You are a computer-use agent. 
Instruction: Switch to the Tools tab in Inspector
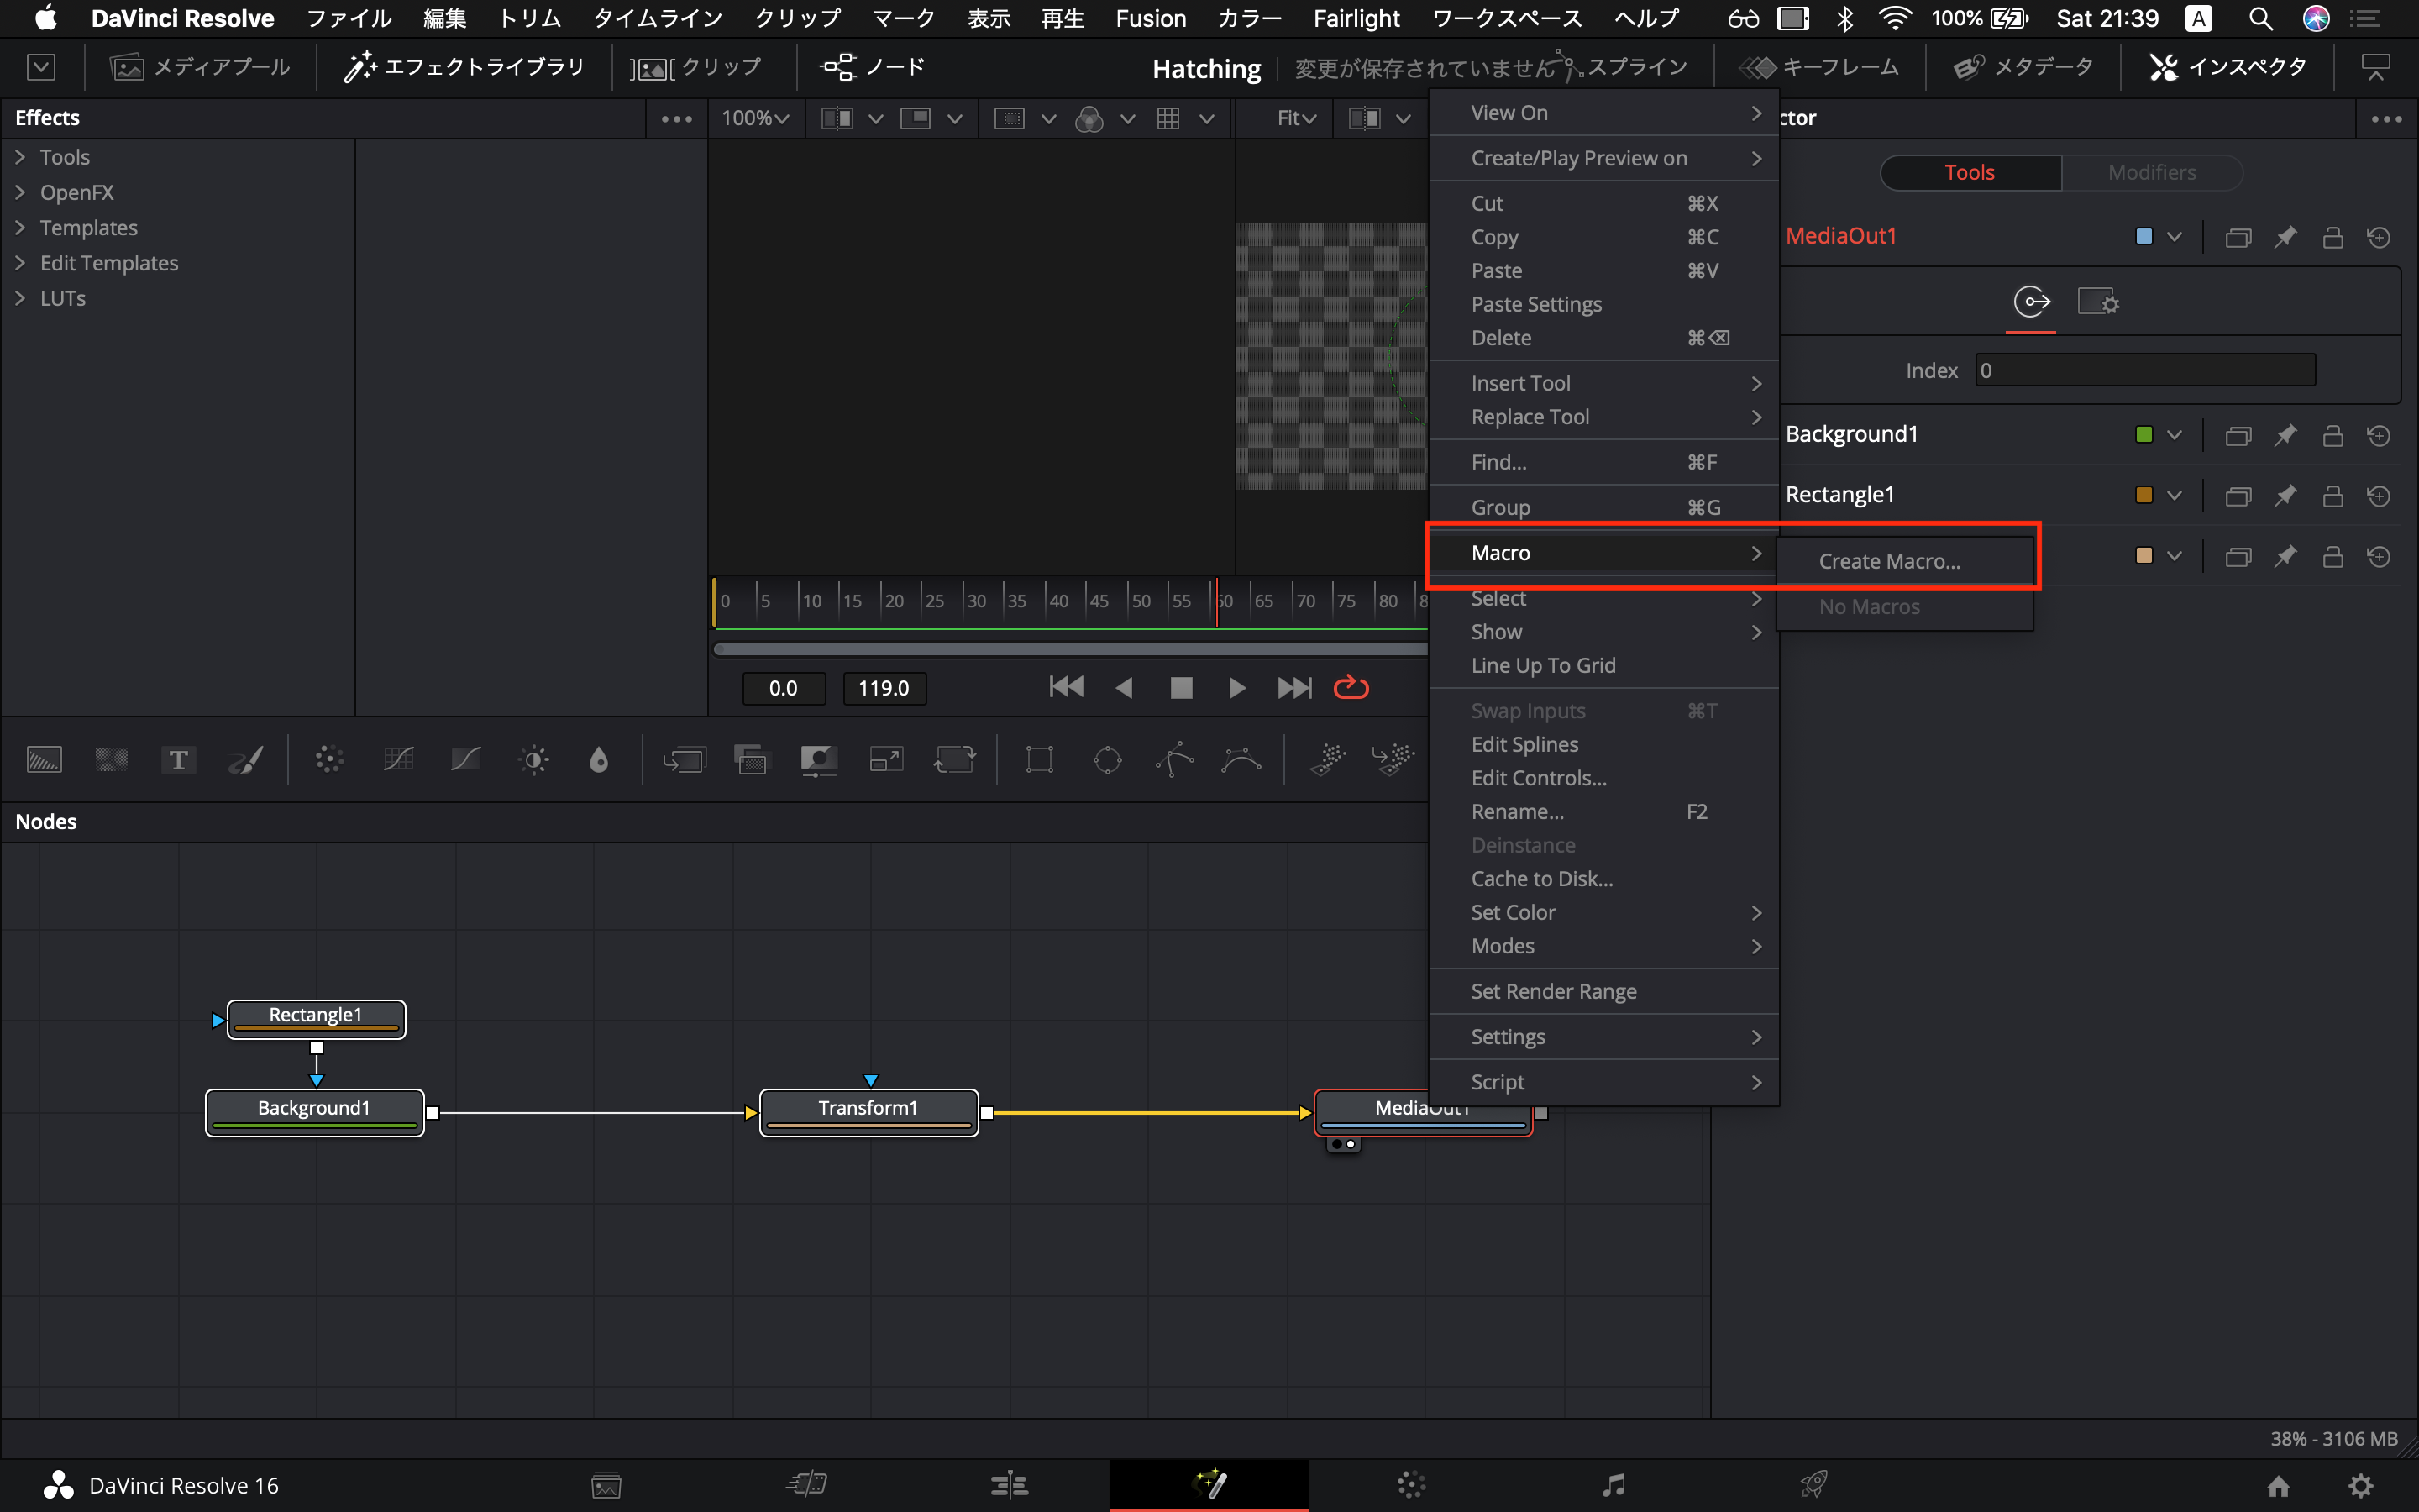[x=1969, y=172]
